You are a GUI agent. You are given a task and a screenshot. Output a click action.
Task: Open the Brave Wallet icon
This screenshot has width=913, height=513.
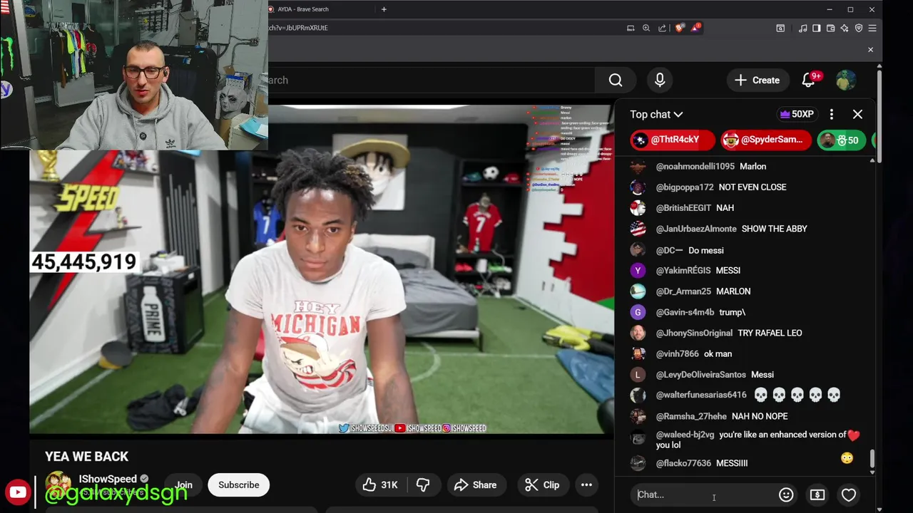tap(831, 28)
